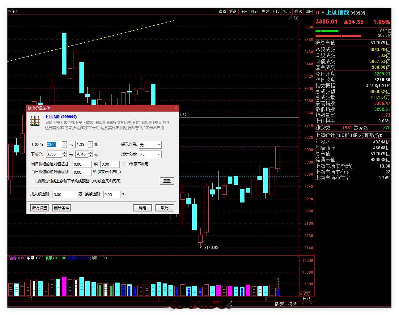Edit the 下破价 price field showing 3256
Image resolution: width=399 pixels, height=315 pixels.
54,154
